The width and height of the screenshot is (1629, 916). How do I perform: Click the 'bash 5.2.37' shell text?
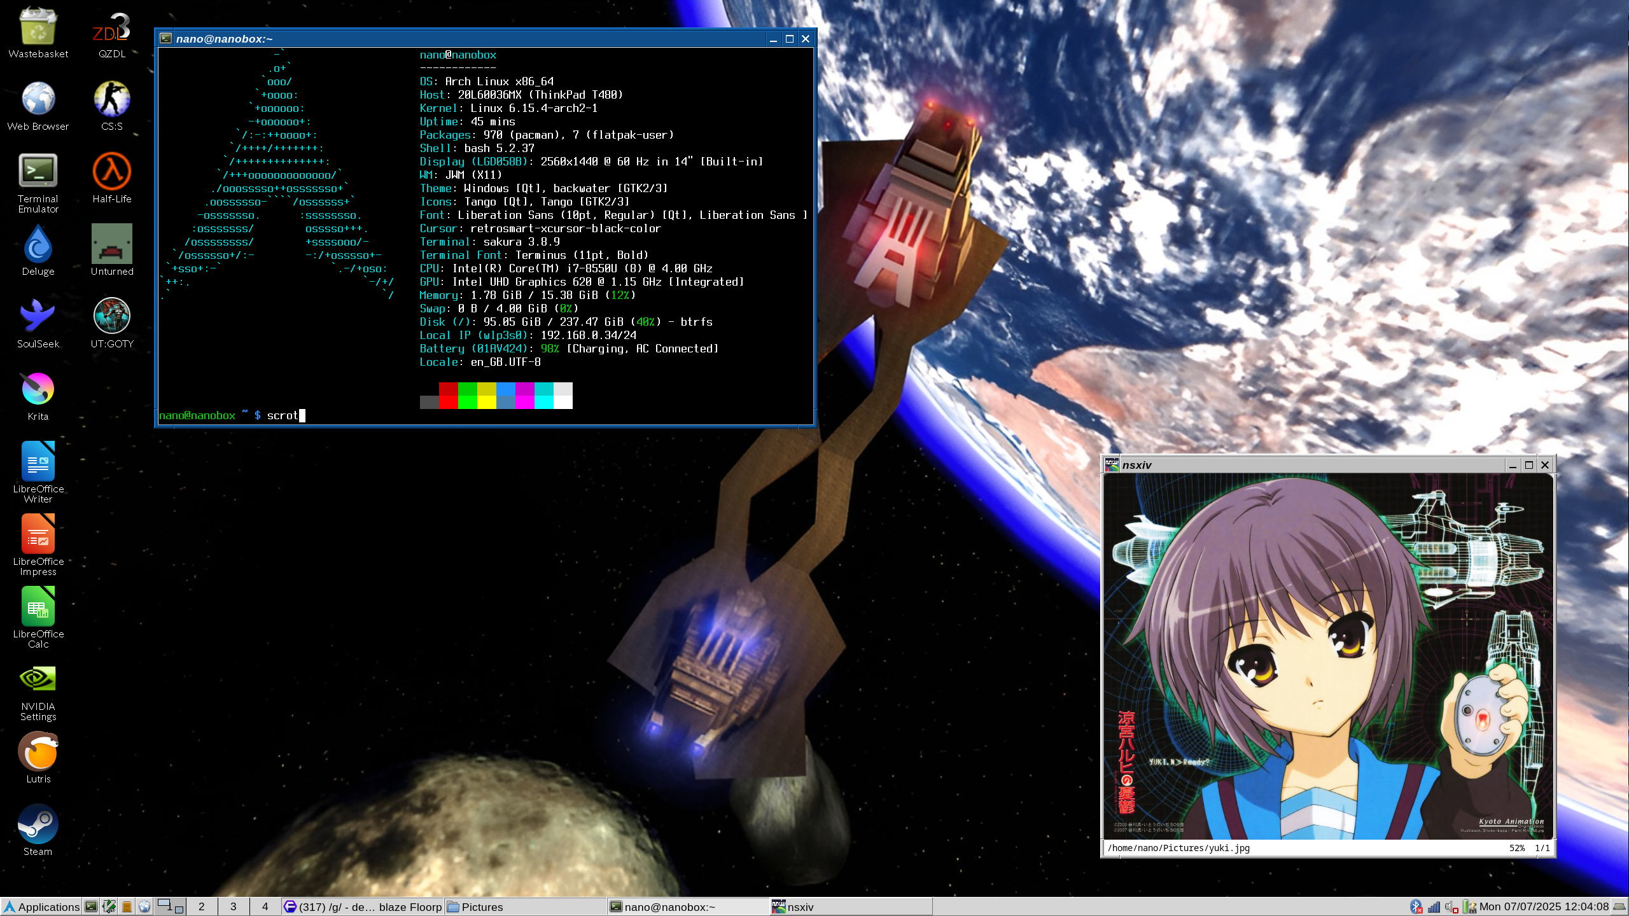pyautogui.click(x=500, y=148)
